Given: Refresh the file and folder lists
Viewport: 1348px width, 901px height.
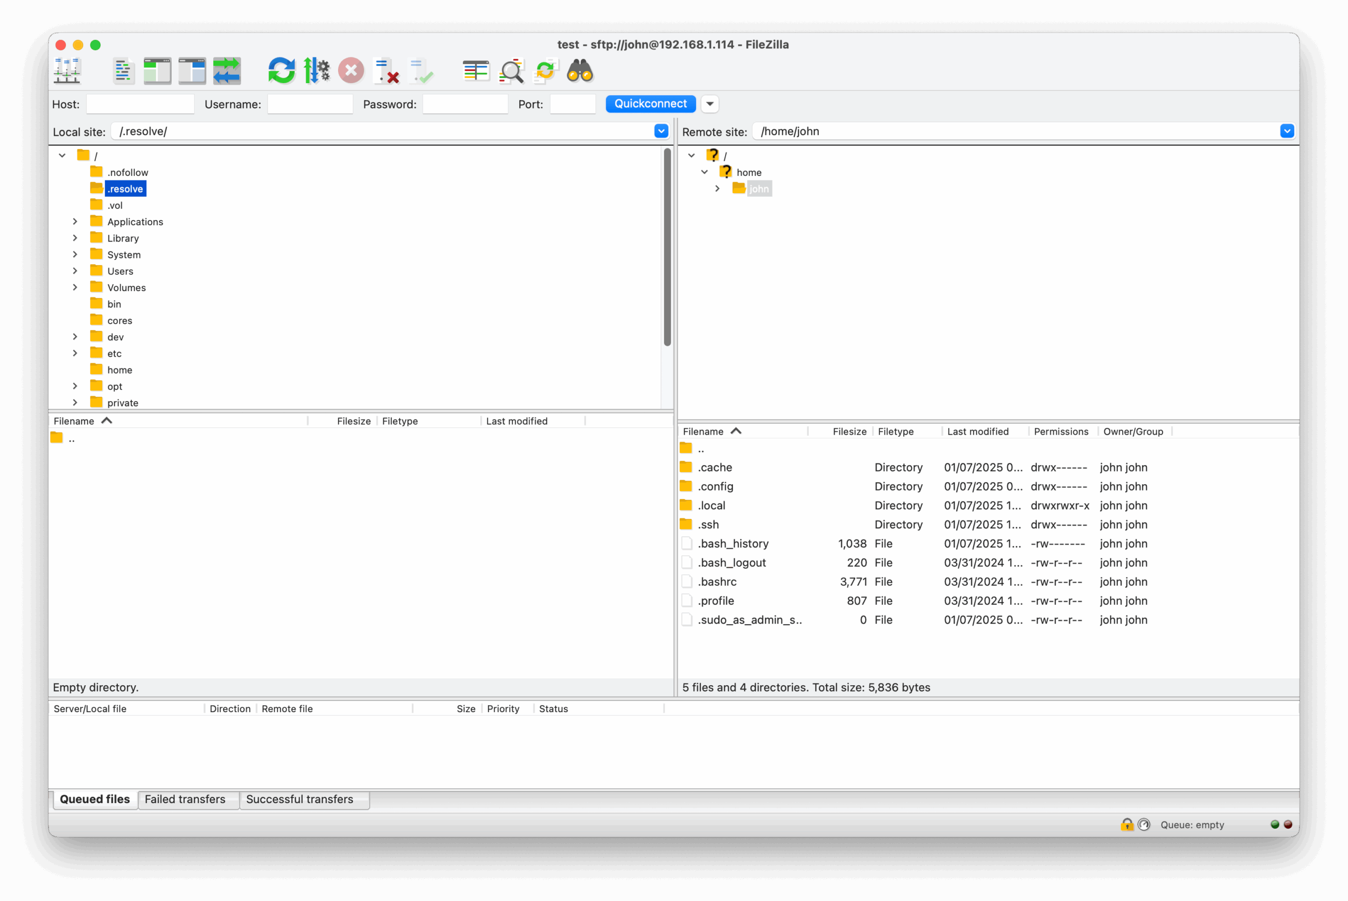Looking at the screenshot, I should (281, 70).
